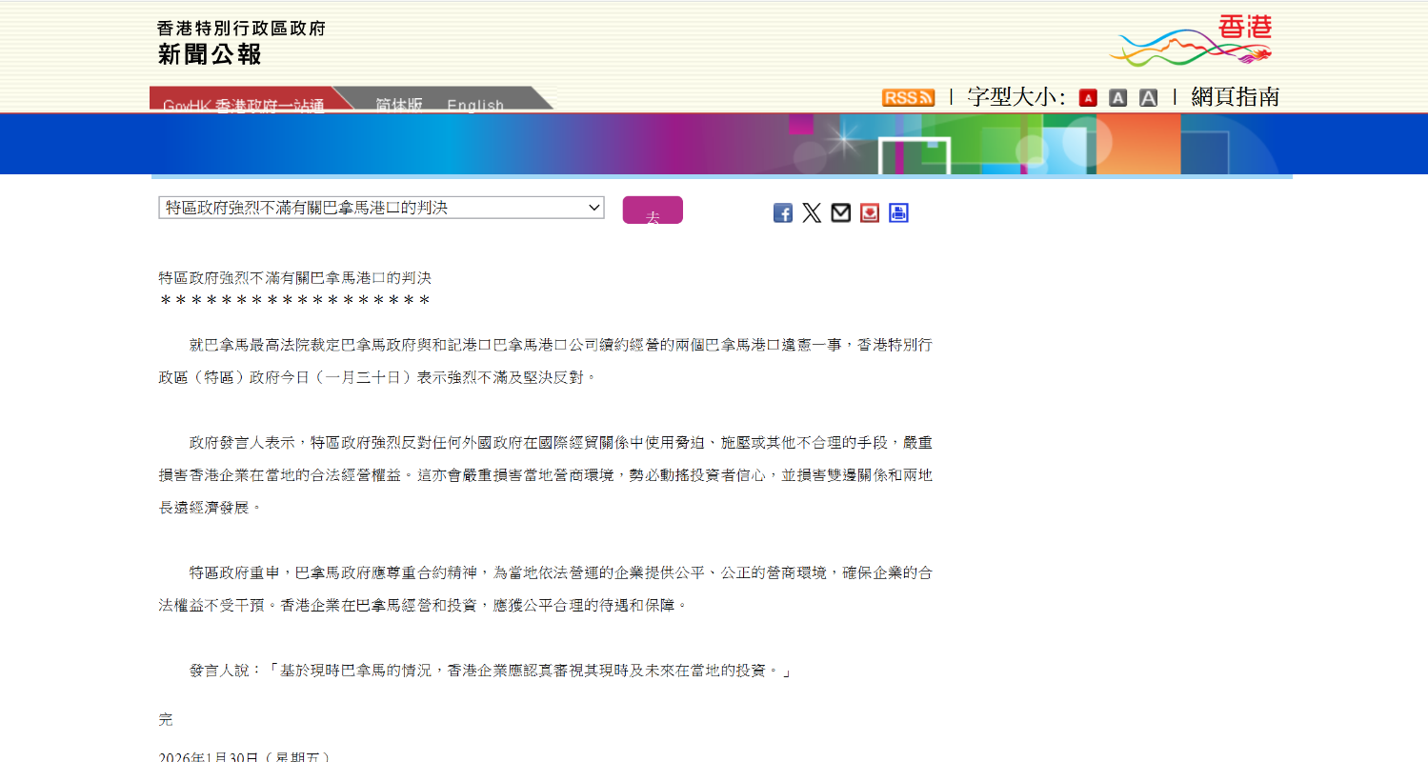Click the blue print page icon
Screen dimensions: 1428x762
pos(898,213)
